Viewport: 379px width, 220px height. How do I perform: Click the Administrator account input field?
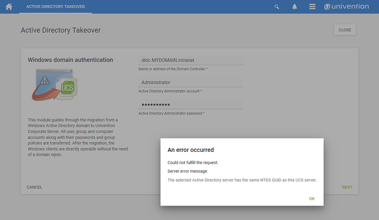pyautogui.click(x=191, y=82)
